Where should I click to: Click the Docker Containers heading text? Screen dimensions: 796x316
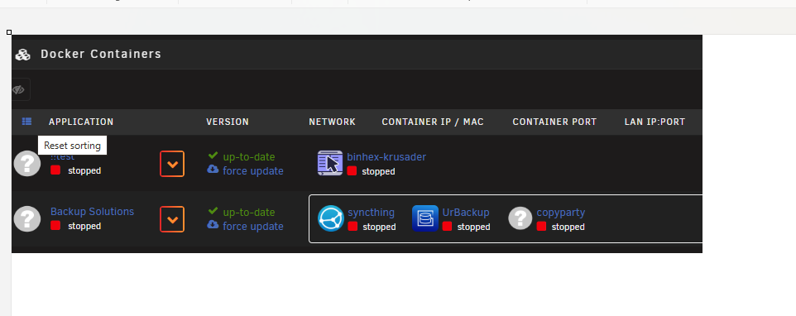[101, 54]
